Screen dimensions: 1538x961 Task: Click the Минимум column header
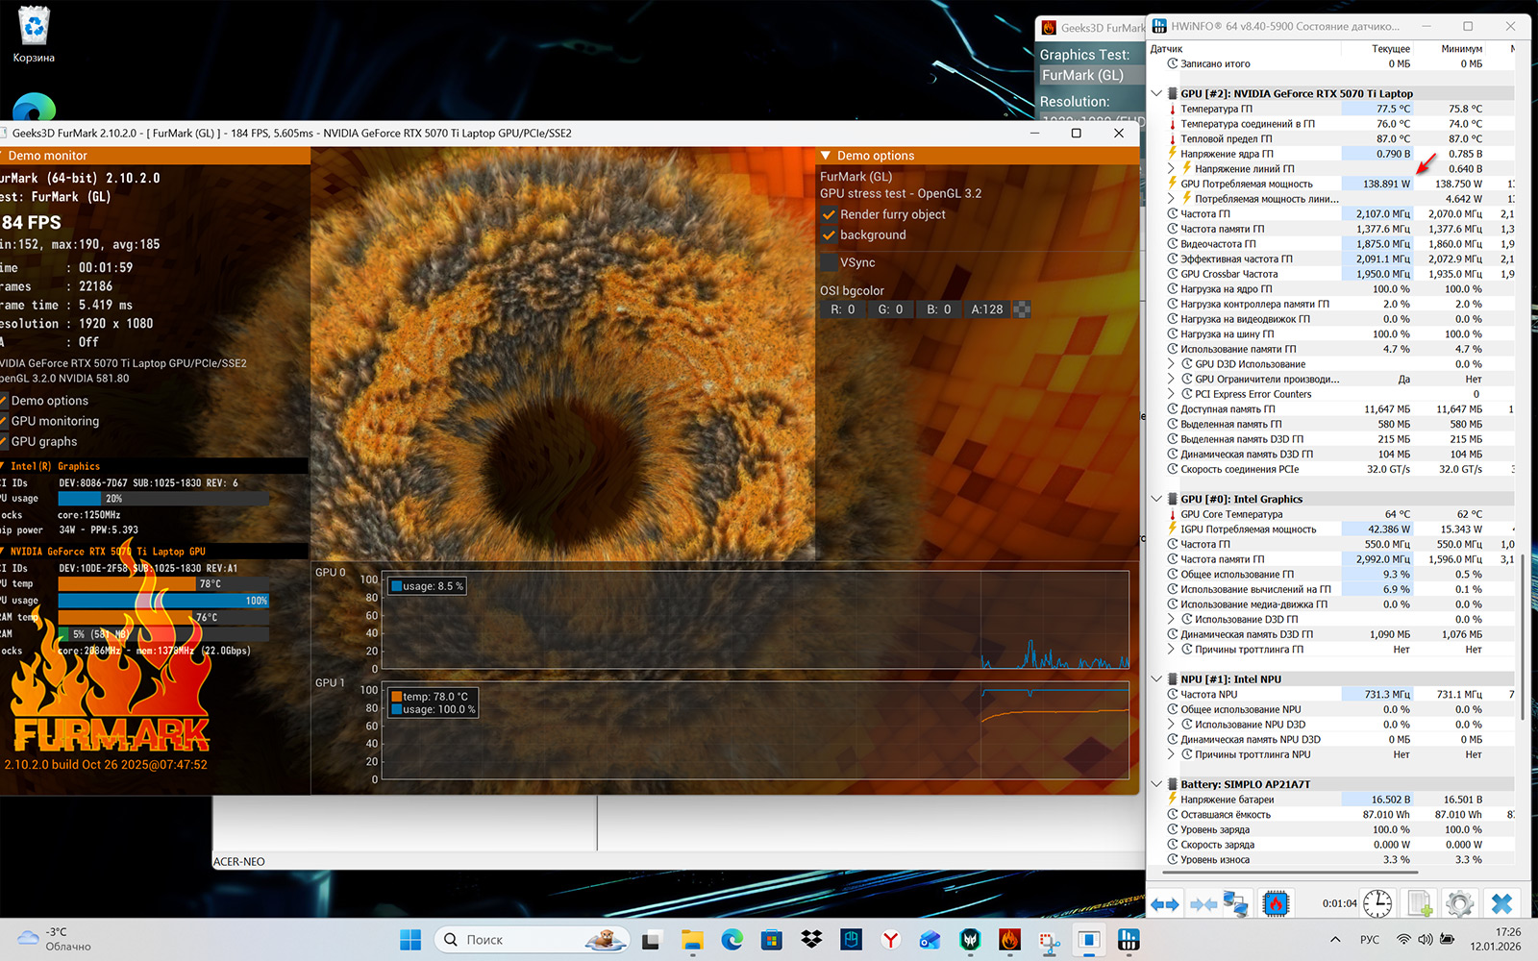pyautogui.click(x=1461, y=49)
